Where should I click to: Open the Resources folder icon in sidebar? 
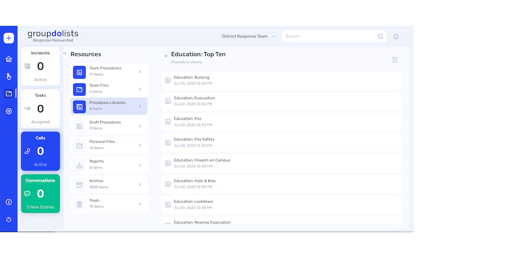click(9, 94)
